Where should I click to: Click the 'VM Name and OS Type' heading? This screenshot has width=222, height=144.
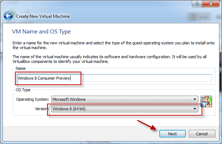[x=41, y=32]
